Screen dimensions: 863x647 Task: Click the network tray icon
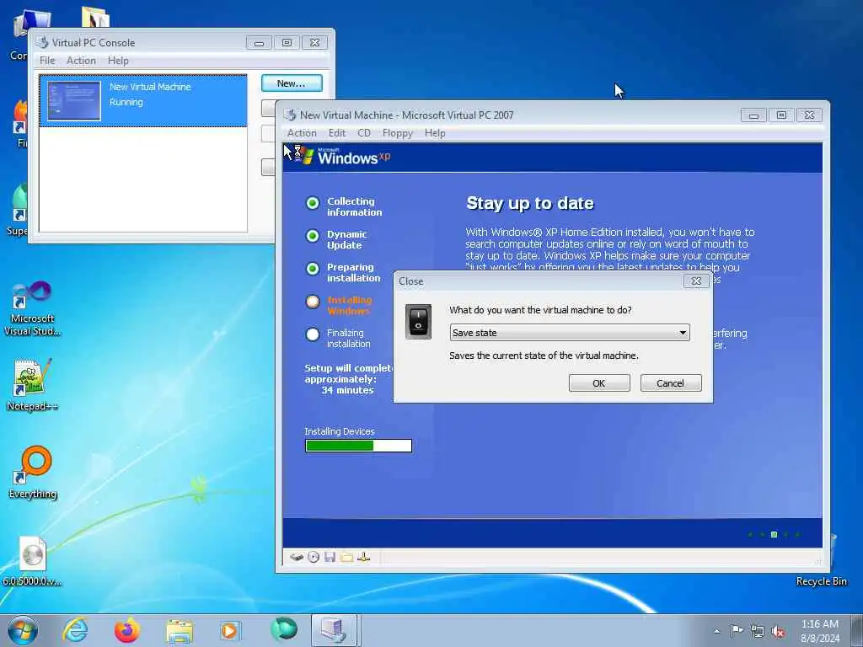coord(758,631)
